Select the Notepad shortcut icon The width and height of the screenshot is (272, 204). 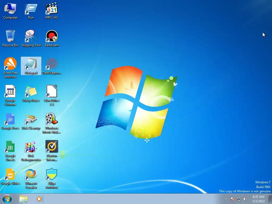tap(31, 66)
